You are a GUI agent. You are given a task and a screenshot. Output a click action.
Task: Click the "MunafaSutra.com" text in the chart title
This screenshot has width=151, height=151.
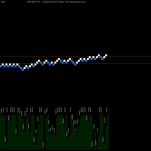click(78, 2)
